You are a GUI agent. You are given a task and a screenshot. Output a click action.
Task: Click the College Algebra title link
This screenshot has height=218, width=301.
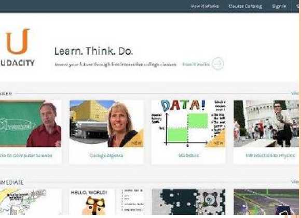106,155
